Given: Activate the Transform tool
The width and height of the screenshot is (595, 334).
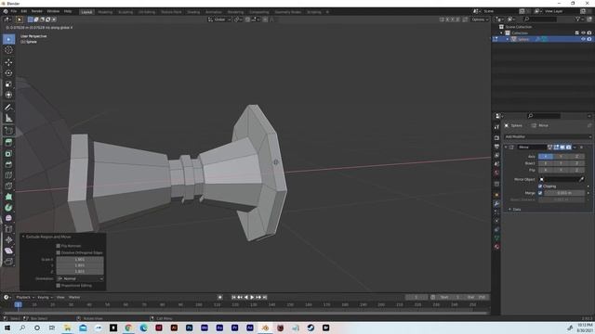Looking at the screenshot, I should 8,95.
